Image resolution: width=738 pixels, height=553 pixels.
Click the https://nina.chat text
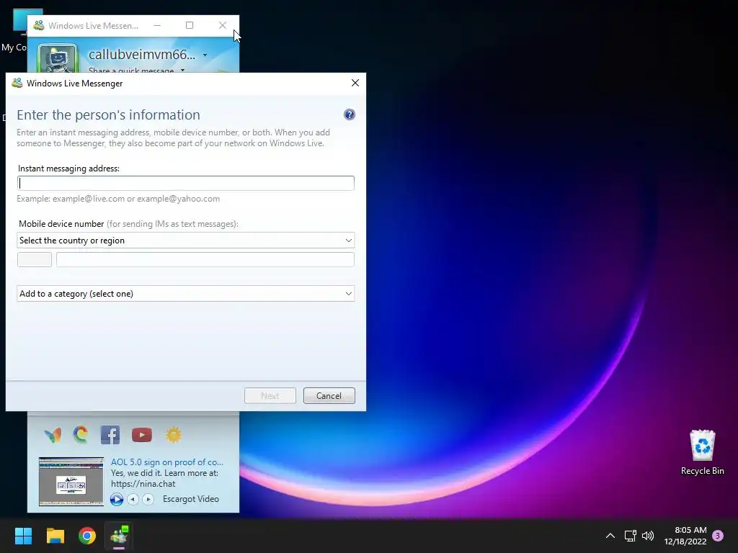tap(143, 484)
